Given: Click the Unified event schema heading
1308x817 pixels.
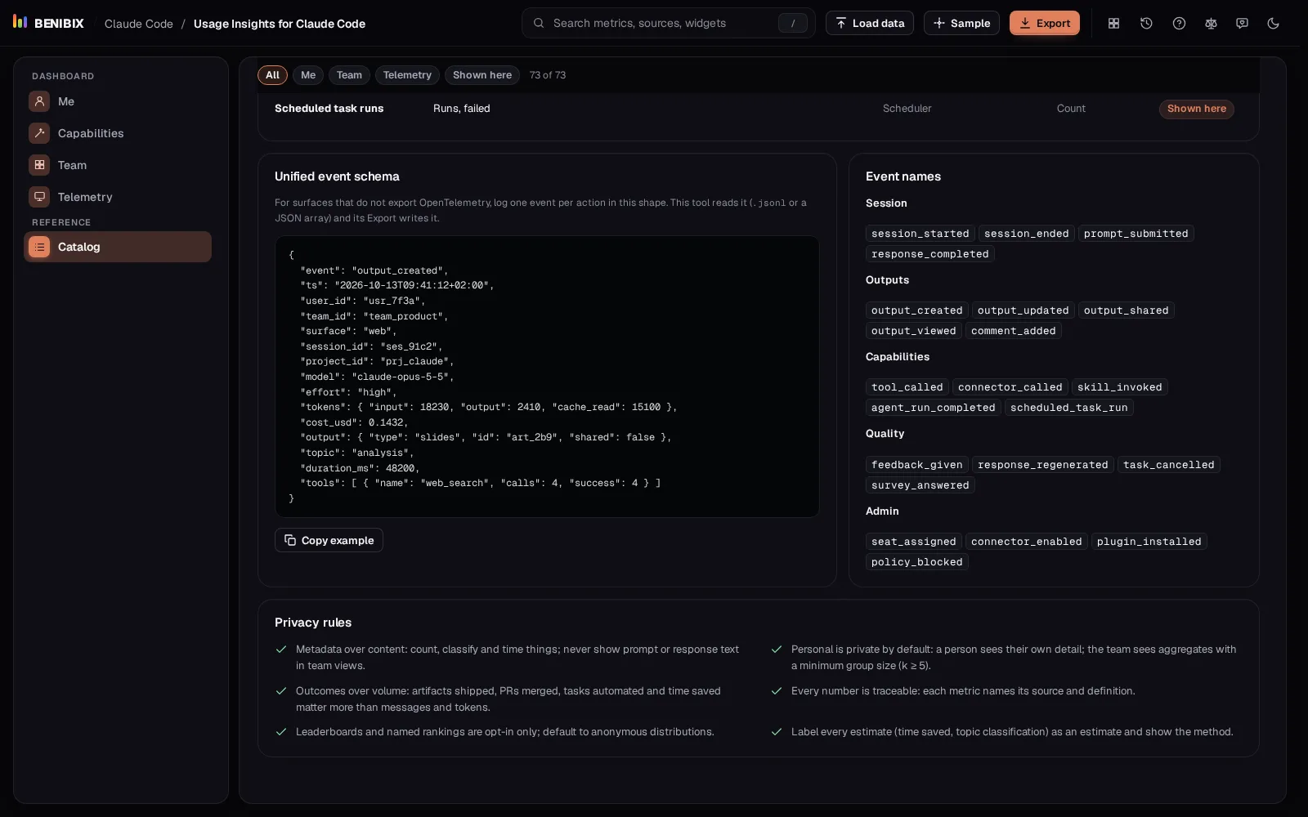Looking at the screenshot, I should coord(337,176).
